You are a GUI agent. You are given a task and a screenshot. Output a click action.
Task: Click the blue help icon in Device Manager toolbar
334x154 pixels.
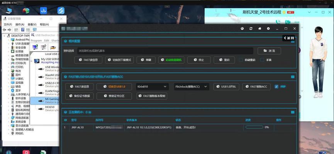[22, 30]
